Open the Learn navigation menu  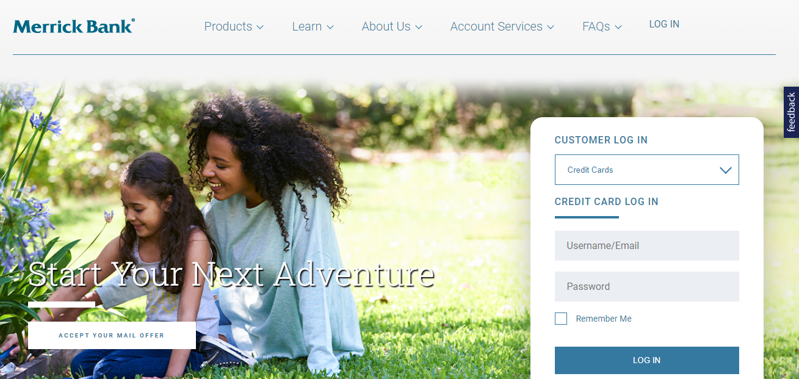pos(313,26)
